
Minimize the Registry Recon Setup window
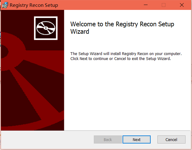tap(146, 5)
